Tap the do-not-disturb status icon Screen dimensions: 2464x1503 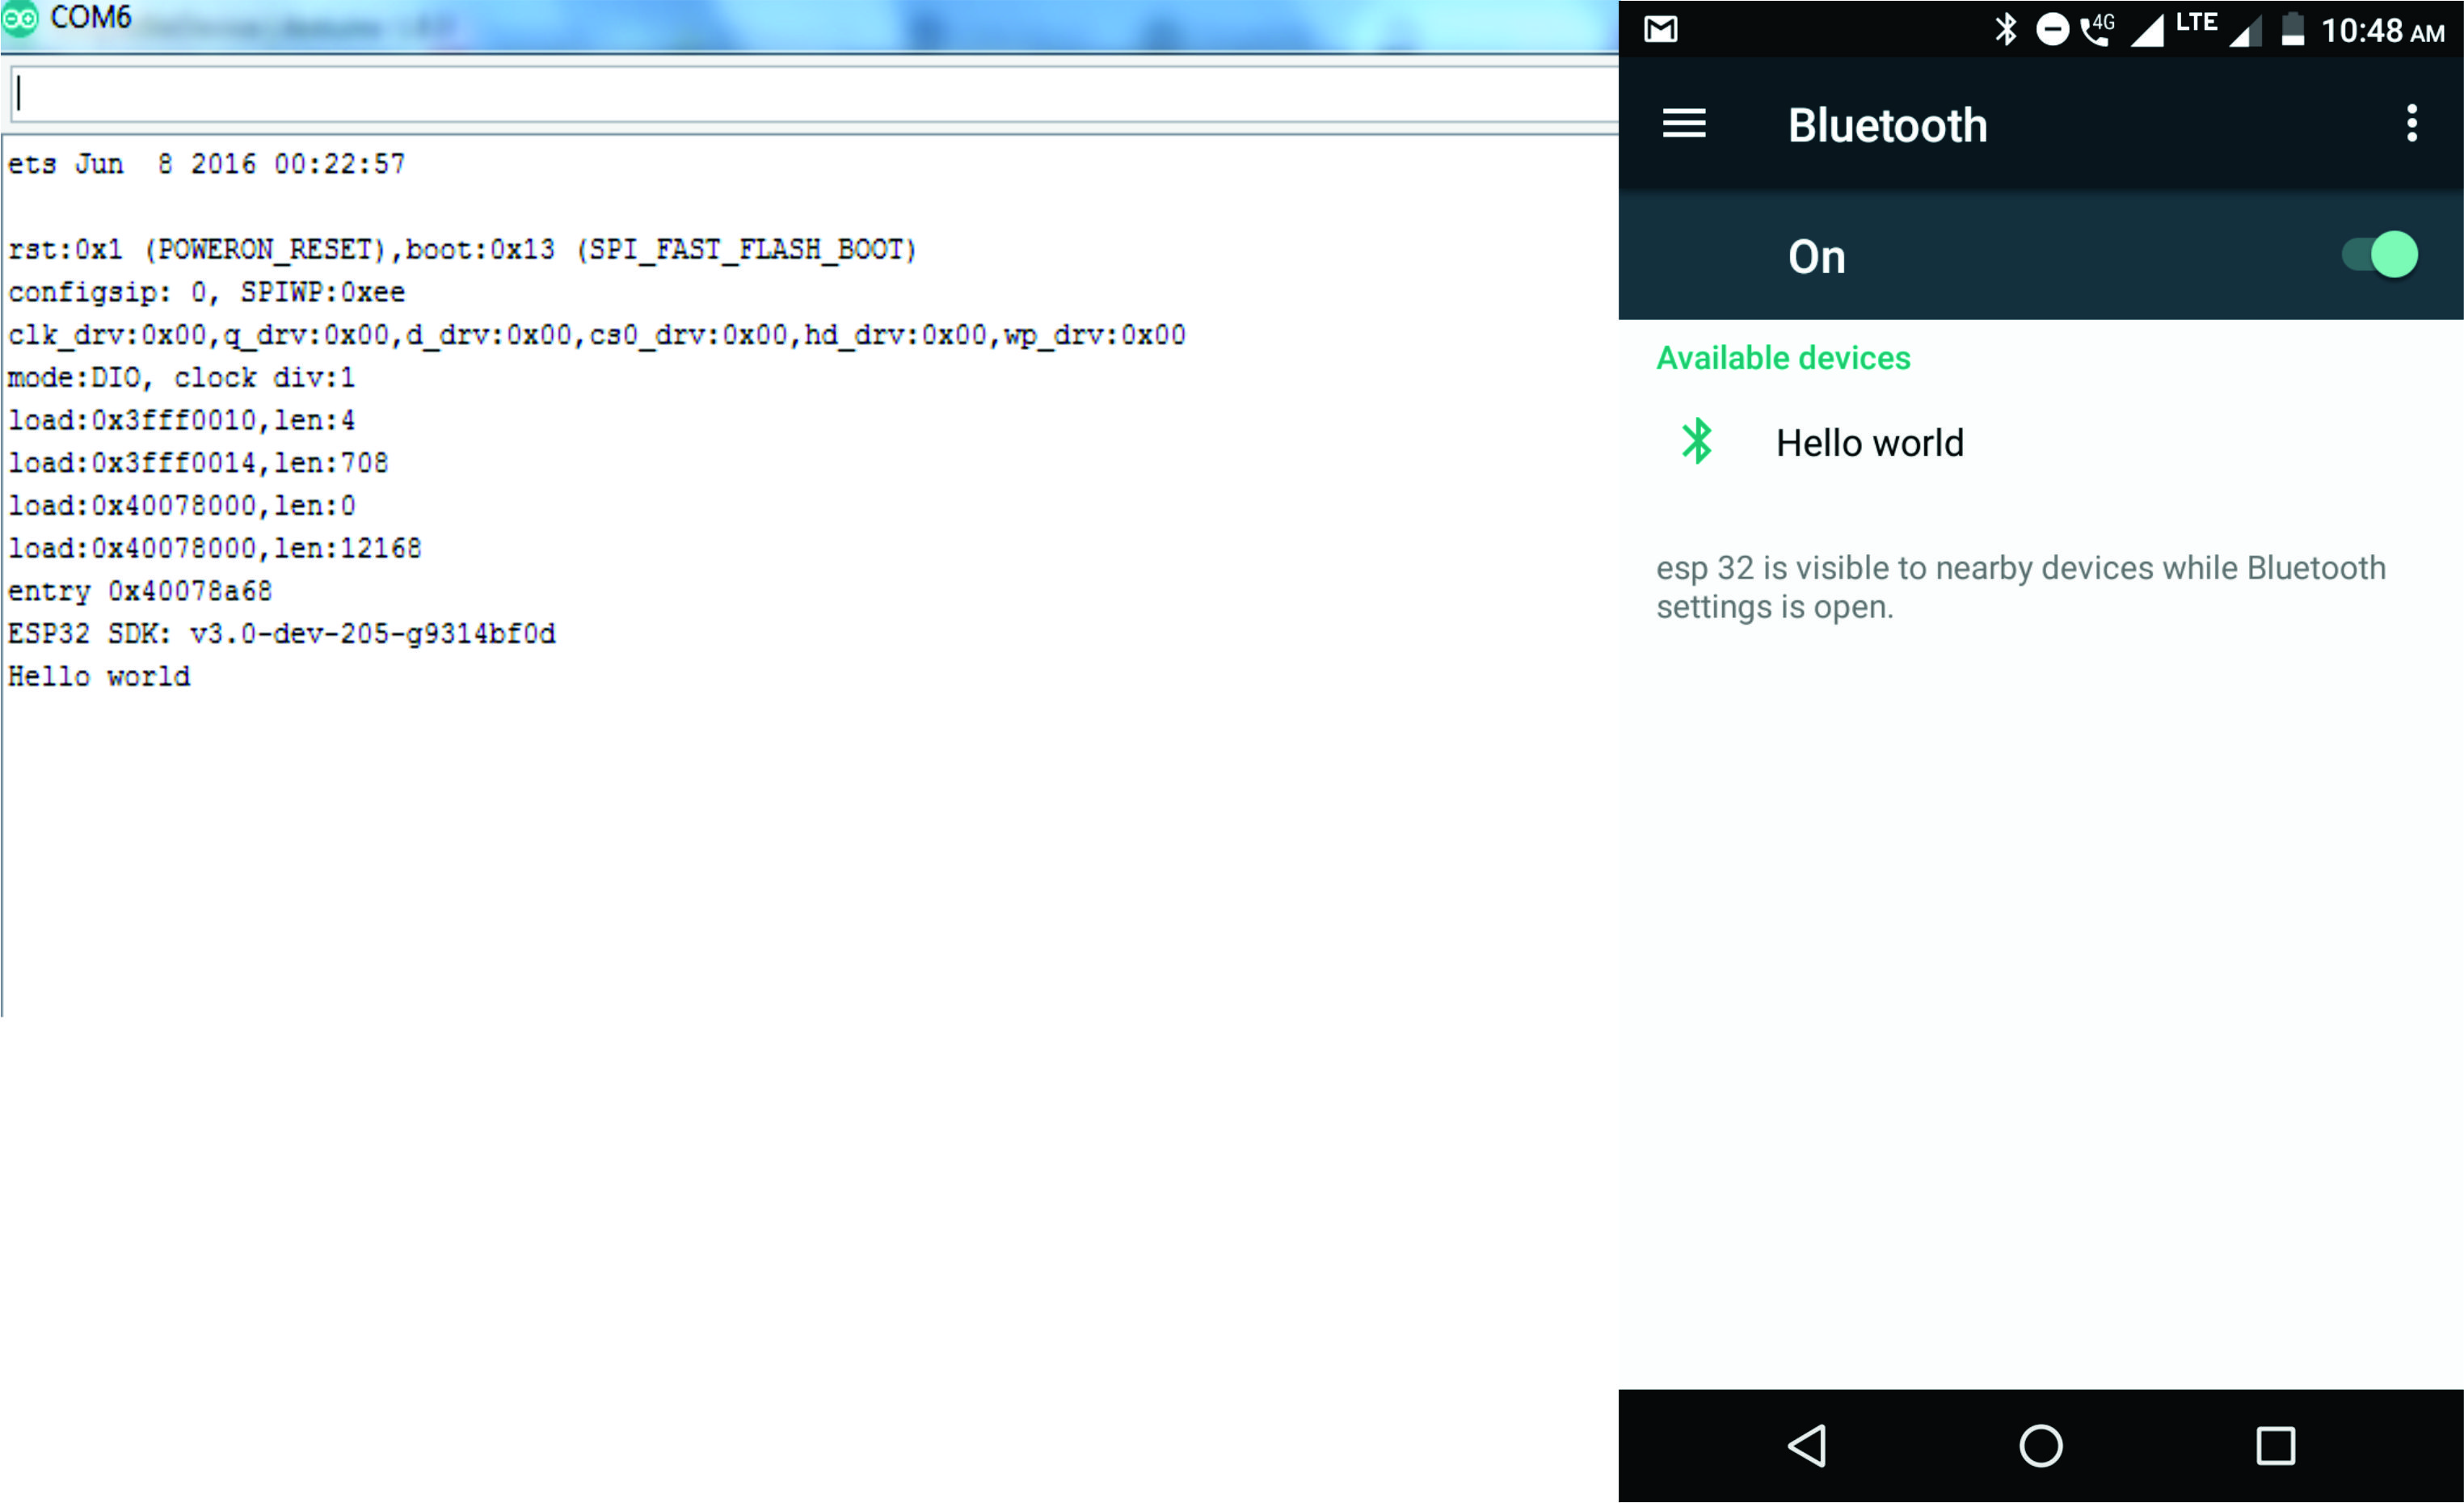point(2052,29)
